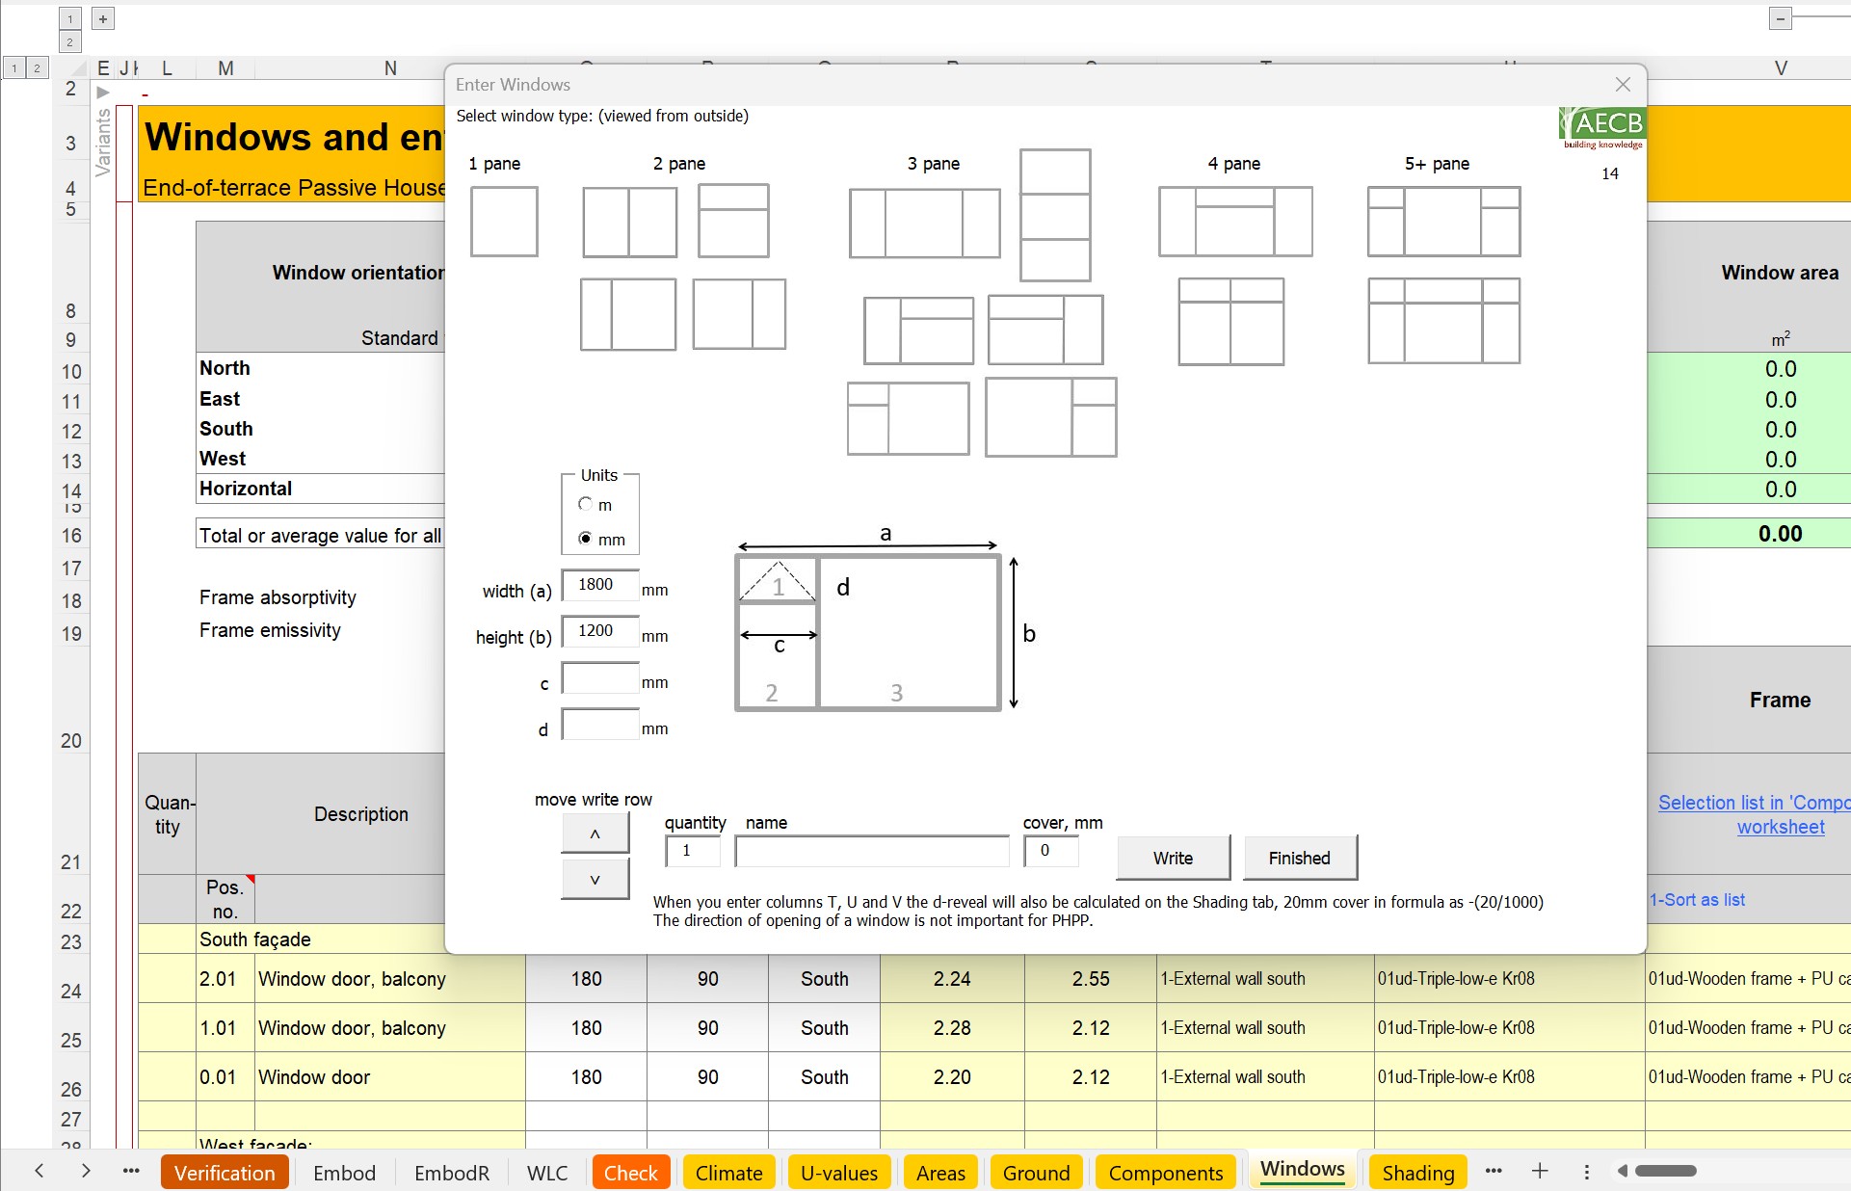Screen dimensions: 1851x1191
Task: Choose the first 2 pane side-by-side icon
Action: 629,222
